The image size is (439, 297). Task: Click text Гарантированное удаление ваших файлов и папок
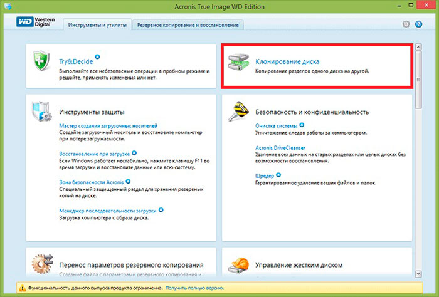pos(315,183)
